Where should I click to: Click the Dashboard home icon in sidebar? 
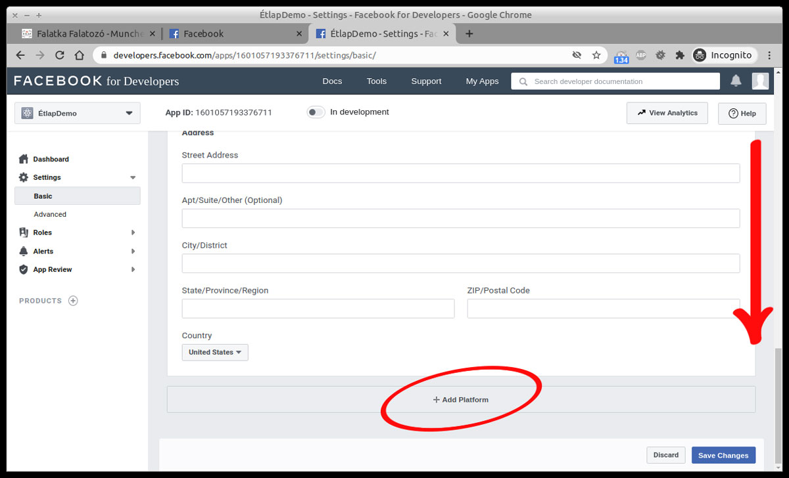point(24,159)
